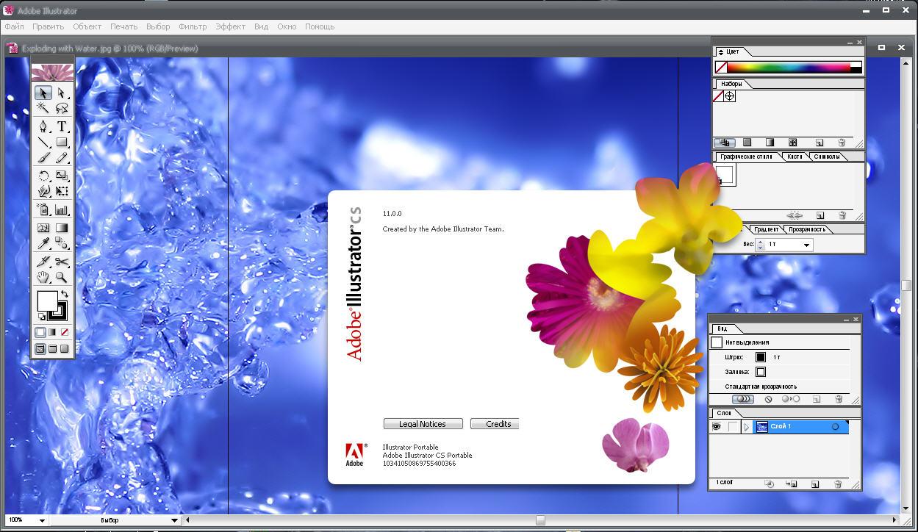Create new layer in Слои panel
The height and width of the screenshot is (532, 918).
pyautogui.click(x=815, y=484)
